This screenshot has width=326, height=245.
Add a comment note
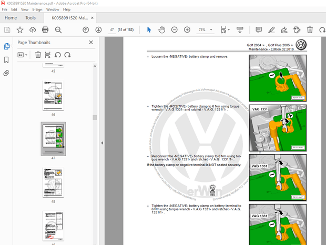pos(259,30)
